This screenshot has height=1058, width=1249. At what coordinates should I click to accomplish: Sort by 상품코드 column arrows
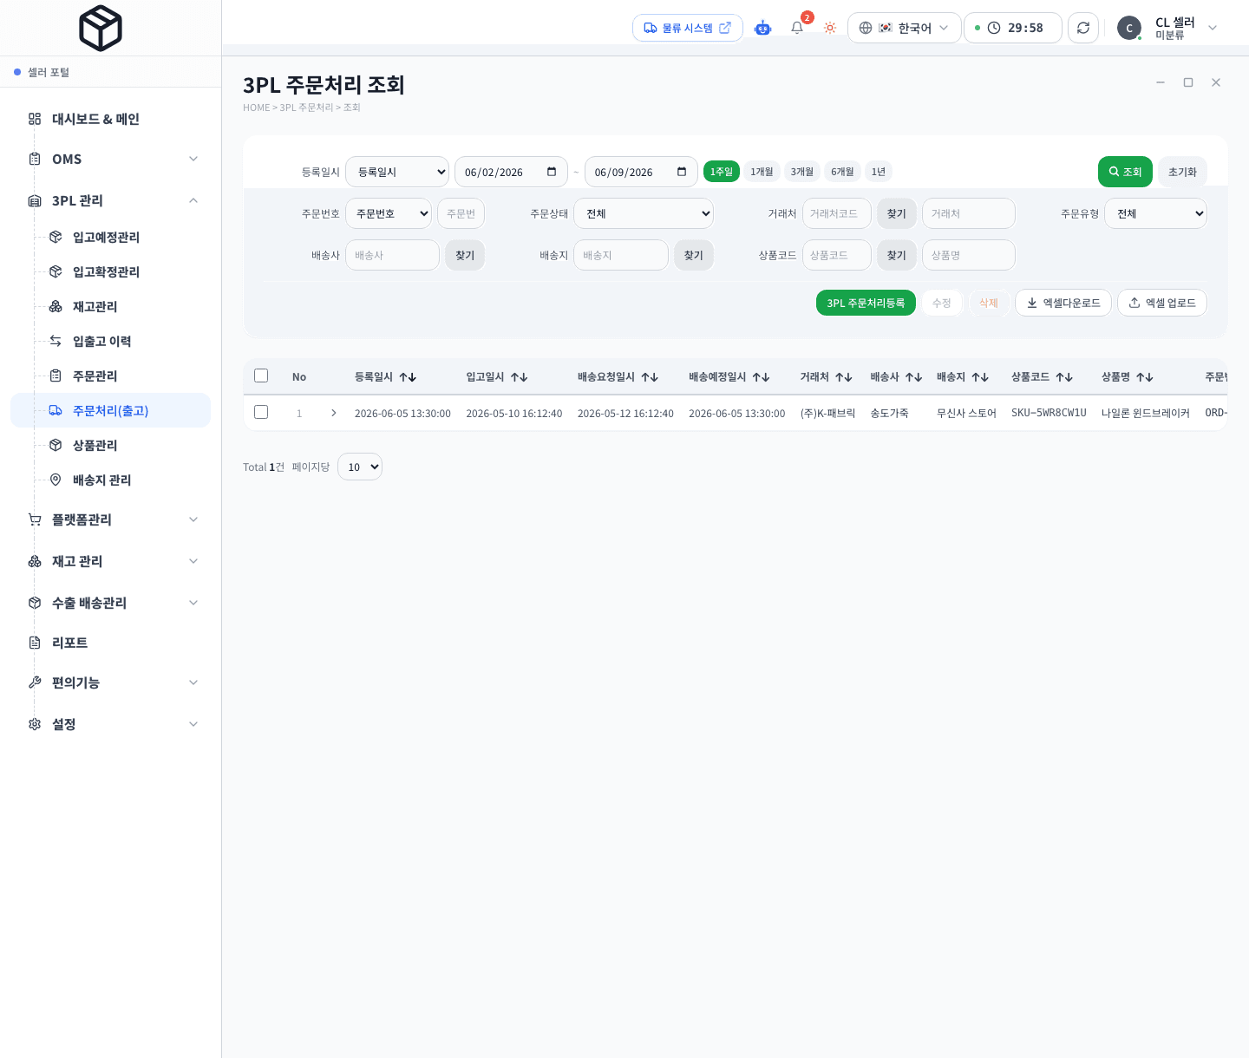1064,377
